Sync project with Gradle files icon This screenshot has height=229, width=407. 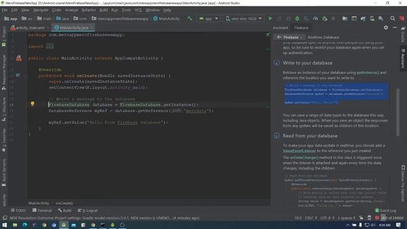[363, 18]
